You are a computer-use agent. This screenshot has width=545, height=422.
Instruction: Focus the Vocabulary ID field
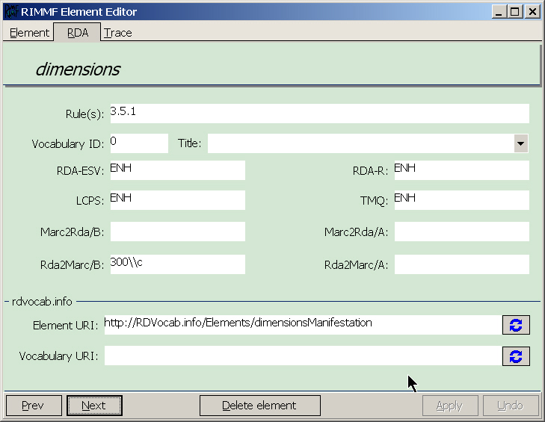[139, 143]
